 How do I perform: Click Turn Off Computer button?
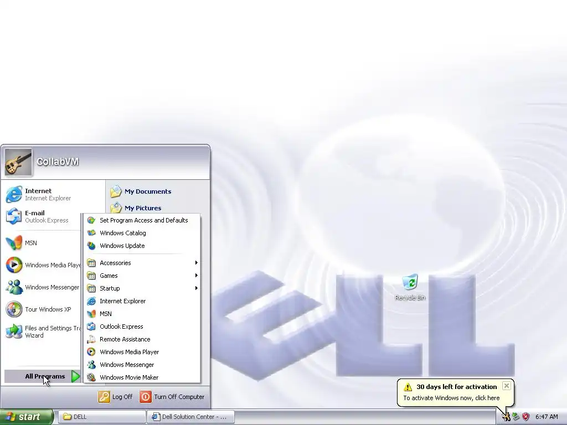click(172, 397)
